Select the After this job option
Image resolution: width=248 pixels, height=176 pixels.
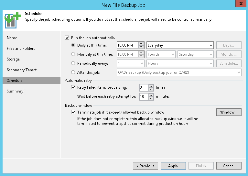pos(73,72)
